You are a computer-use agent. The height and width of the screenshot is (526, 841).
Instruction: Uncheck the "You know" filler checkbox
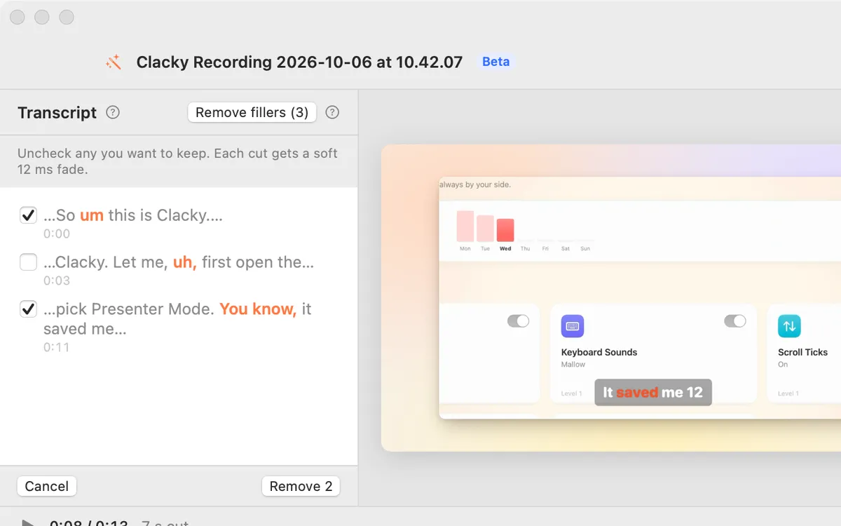point(28,309)
